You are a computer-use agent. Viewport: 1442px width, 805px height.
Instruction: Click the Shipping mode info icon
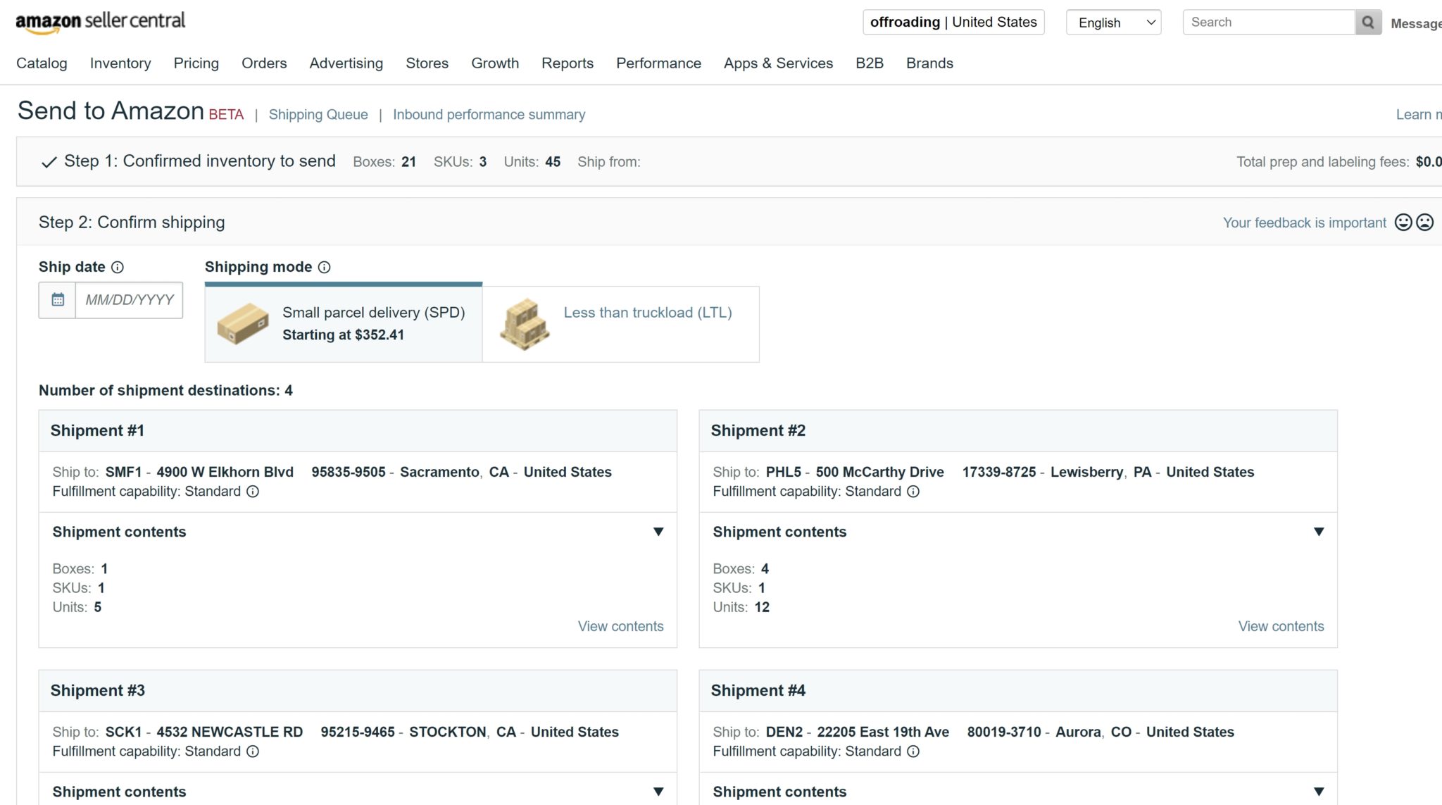pyautogui.click(x=324, y=267)
